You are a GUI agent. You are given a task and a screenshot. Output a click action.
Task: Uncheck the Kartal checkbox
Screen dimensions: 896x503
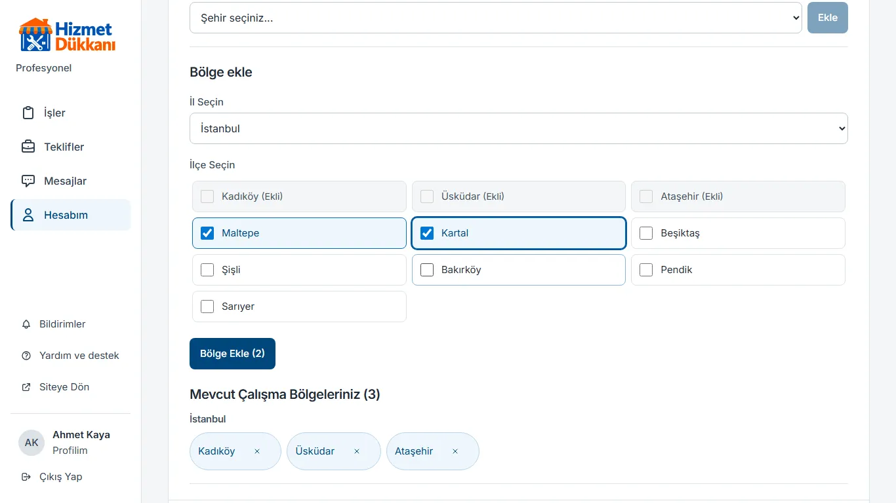coord(427,233)
